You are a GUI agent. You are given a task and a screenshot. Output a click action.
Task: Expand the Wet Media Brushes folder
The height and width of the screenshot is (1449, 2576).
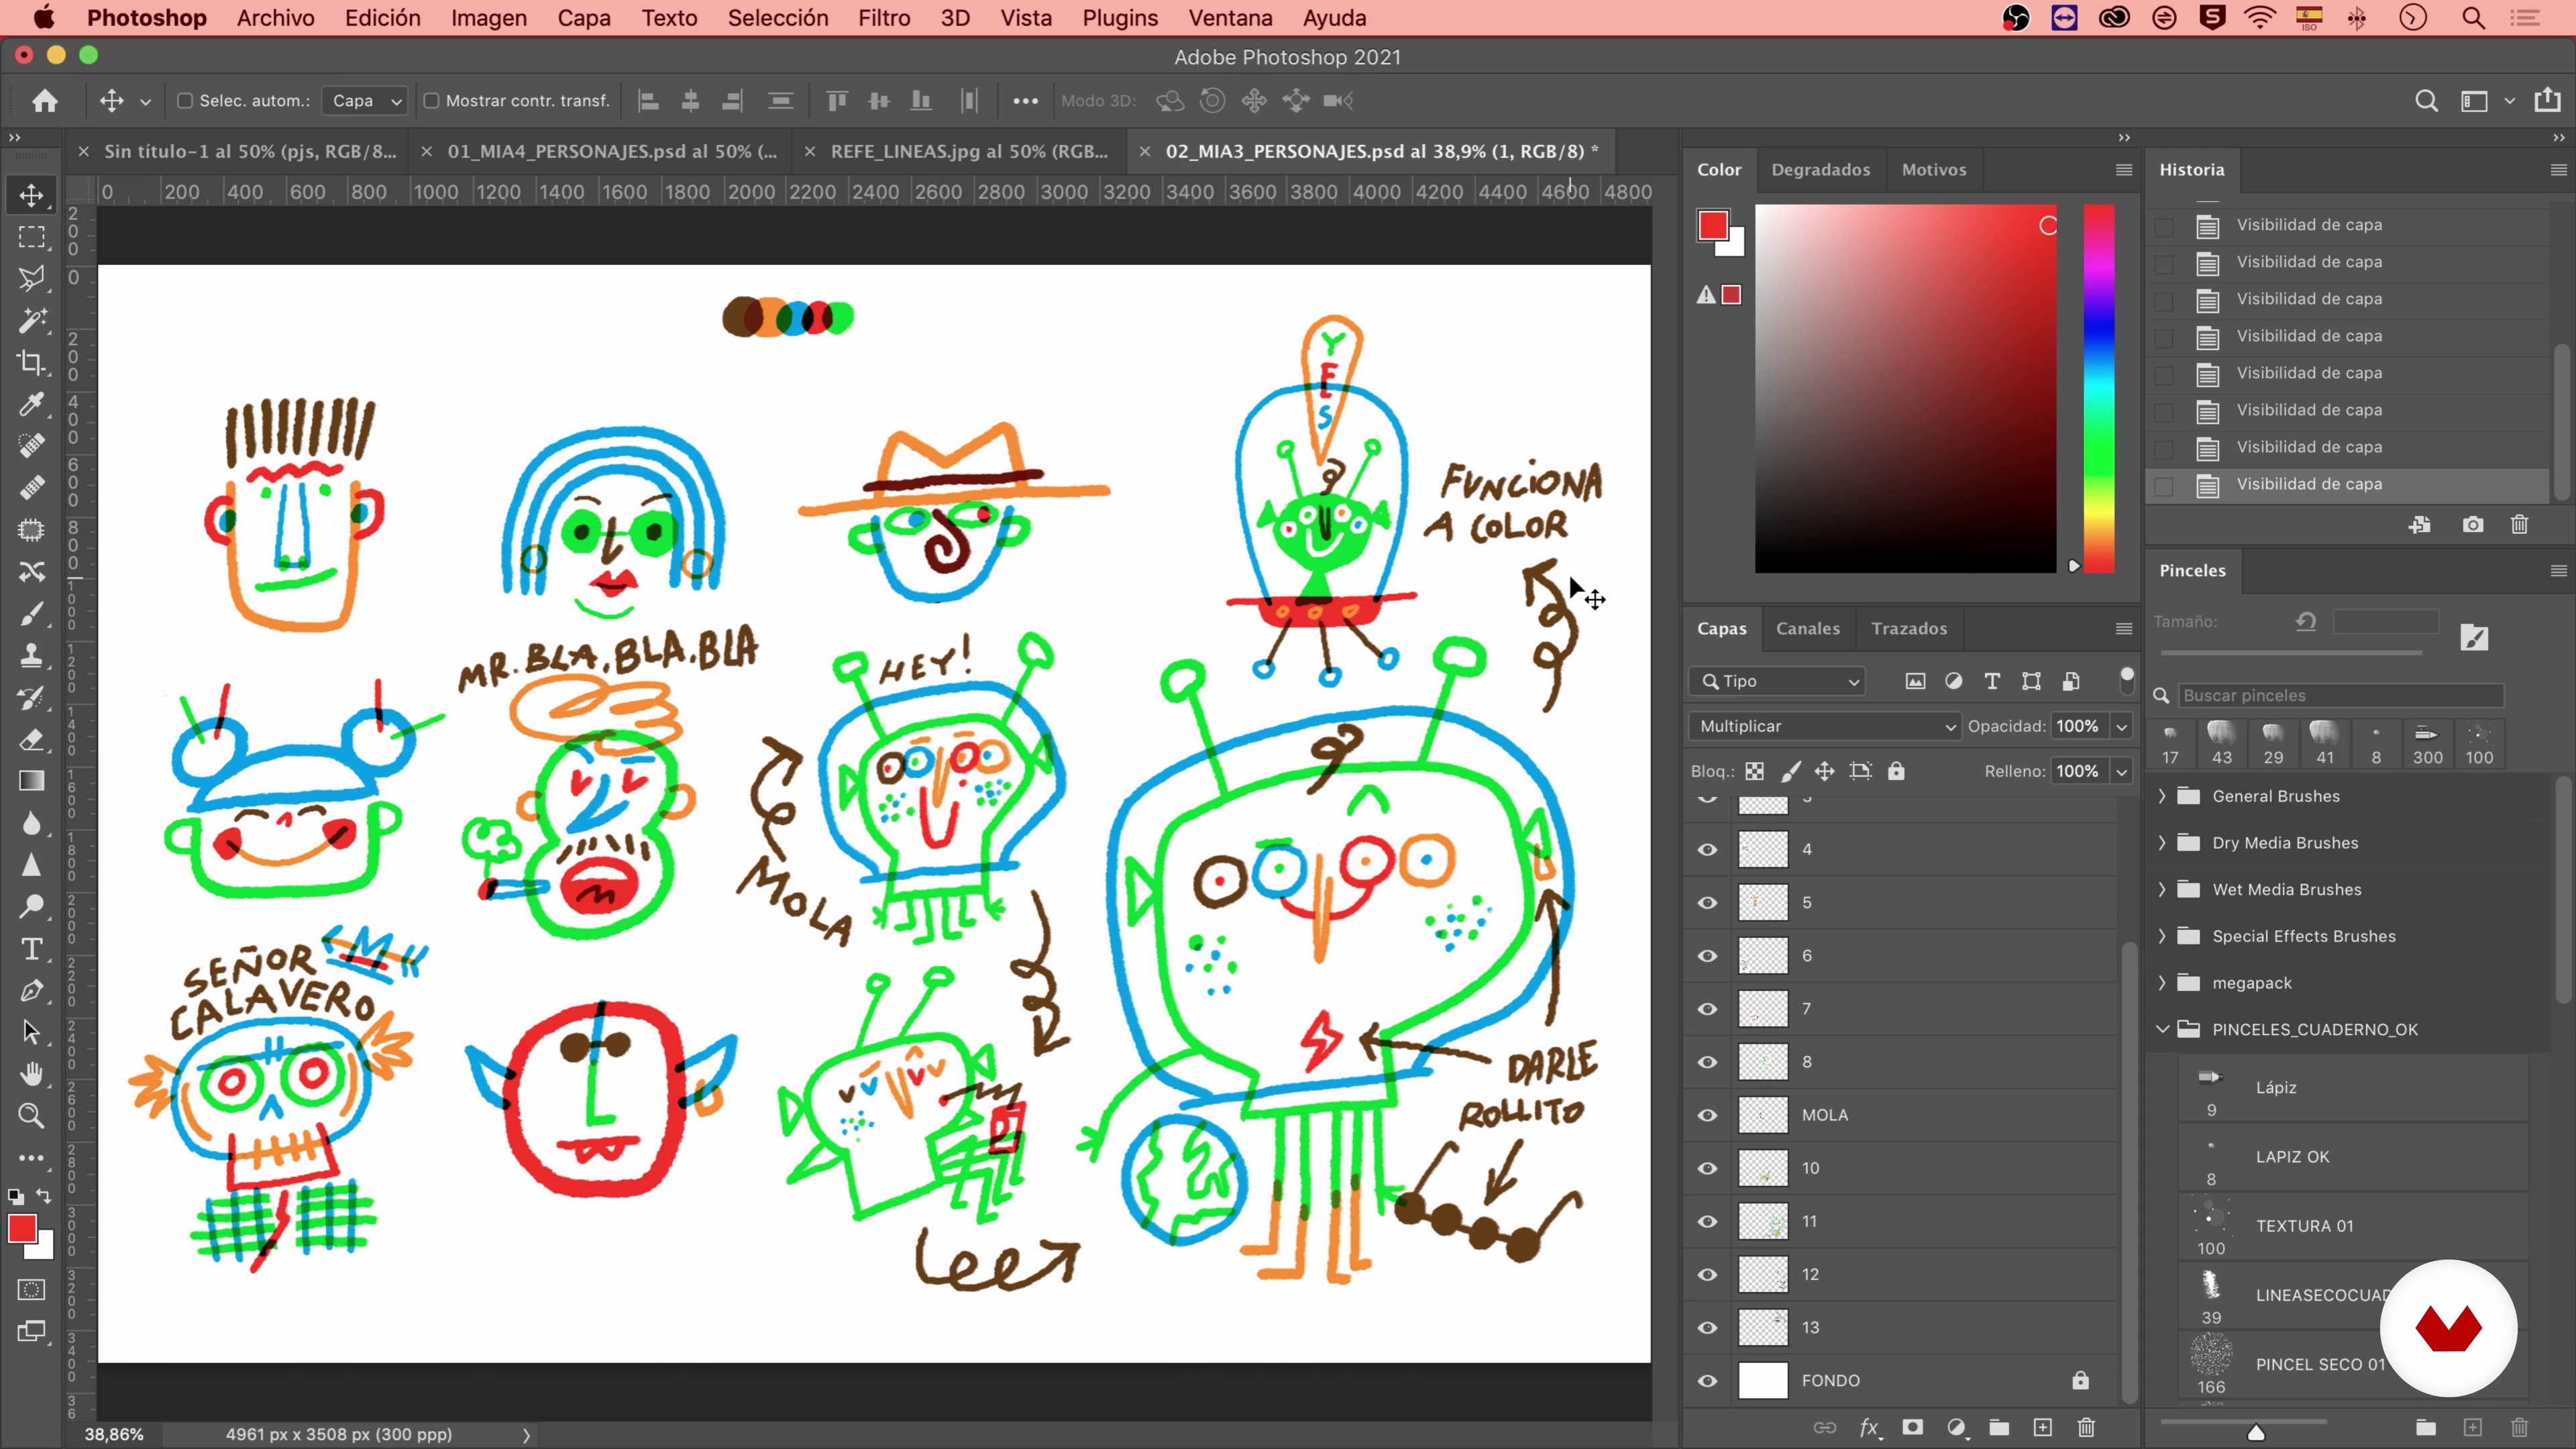click(x=2162, y=889)
